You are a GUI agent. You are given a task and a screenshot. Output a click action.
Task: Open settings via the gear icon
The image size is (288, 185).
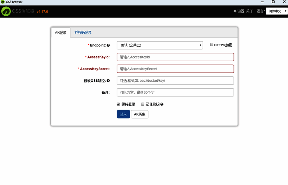tap(235, 11)
